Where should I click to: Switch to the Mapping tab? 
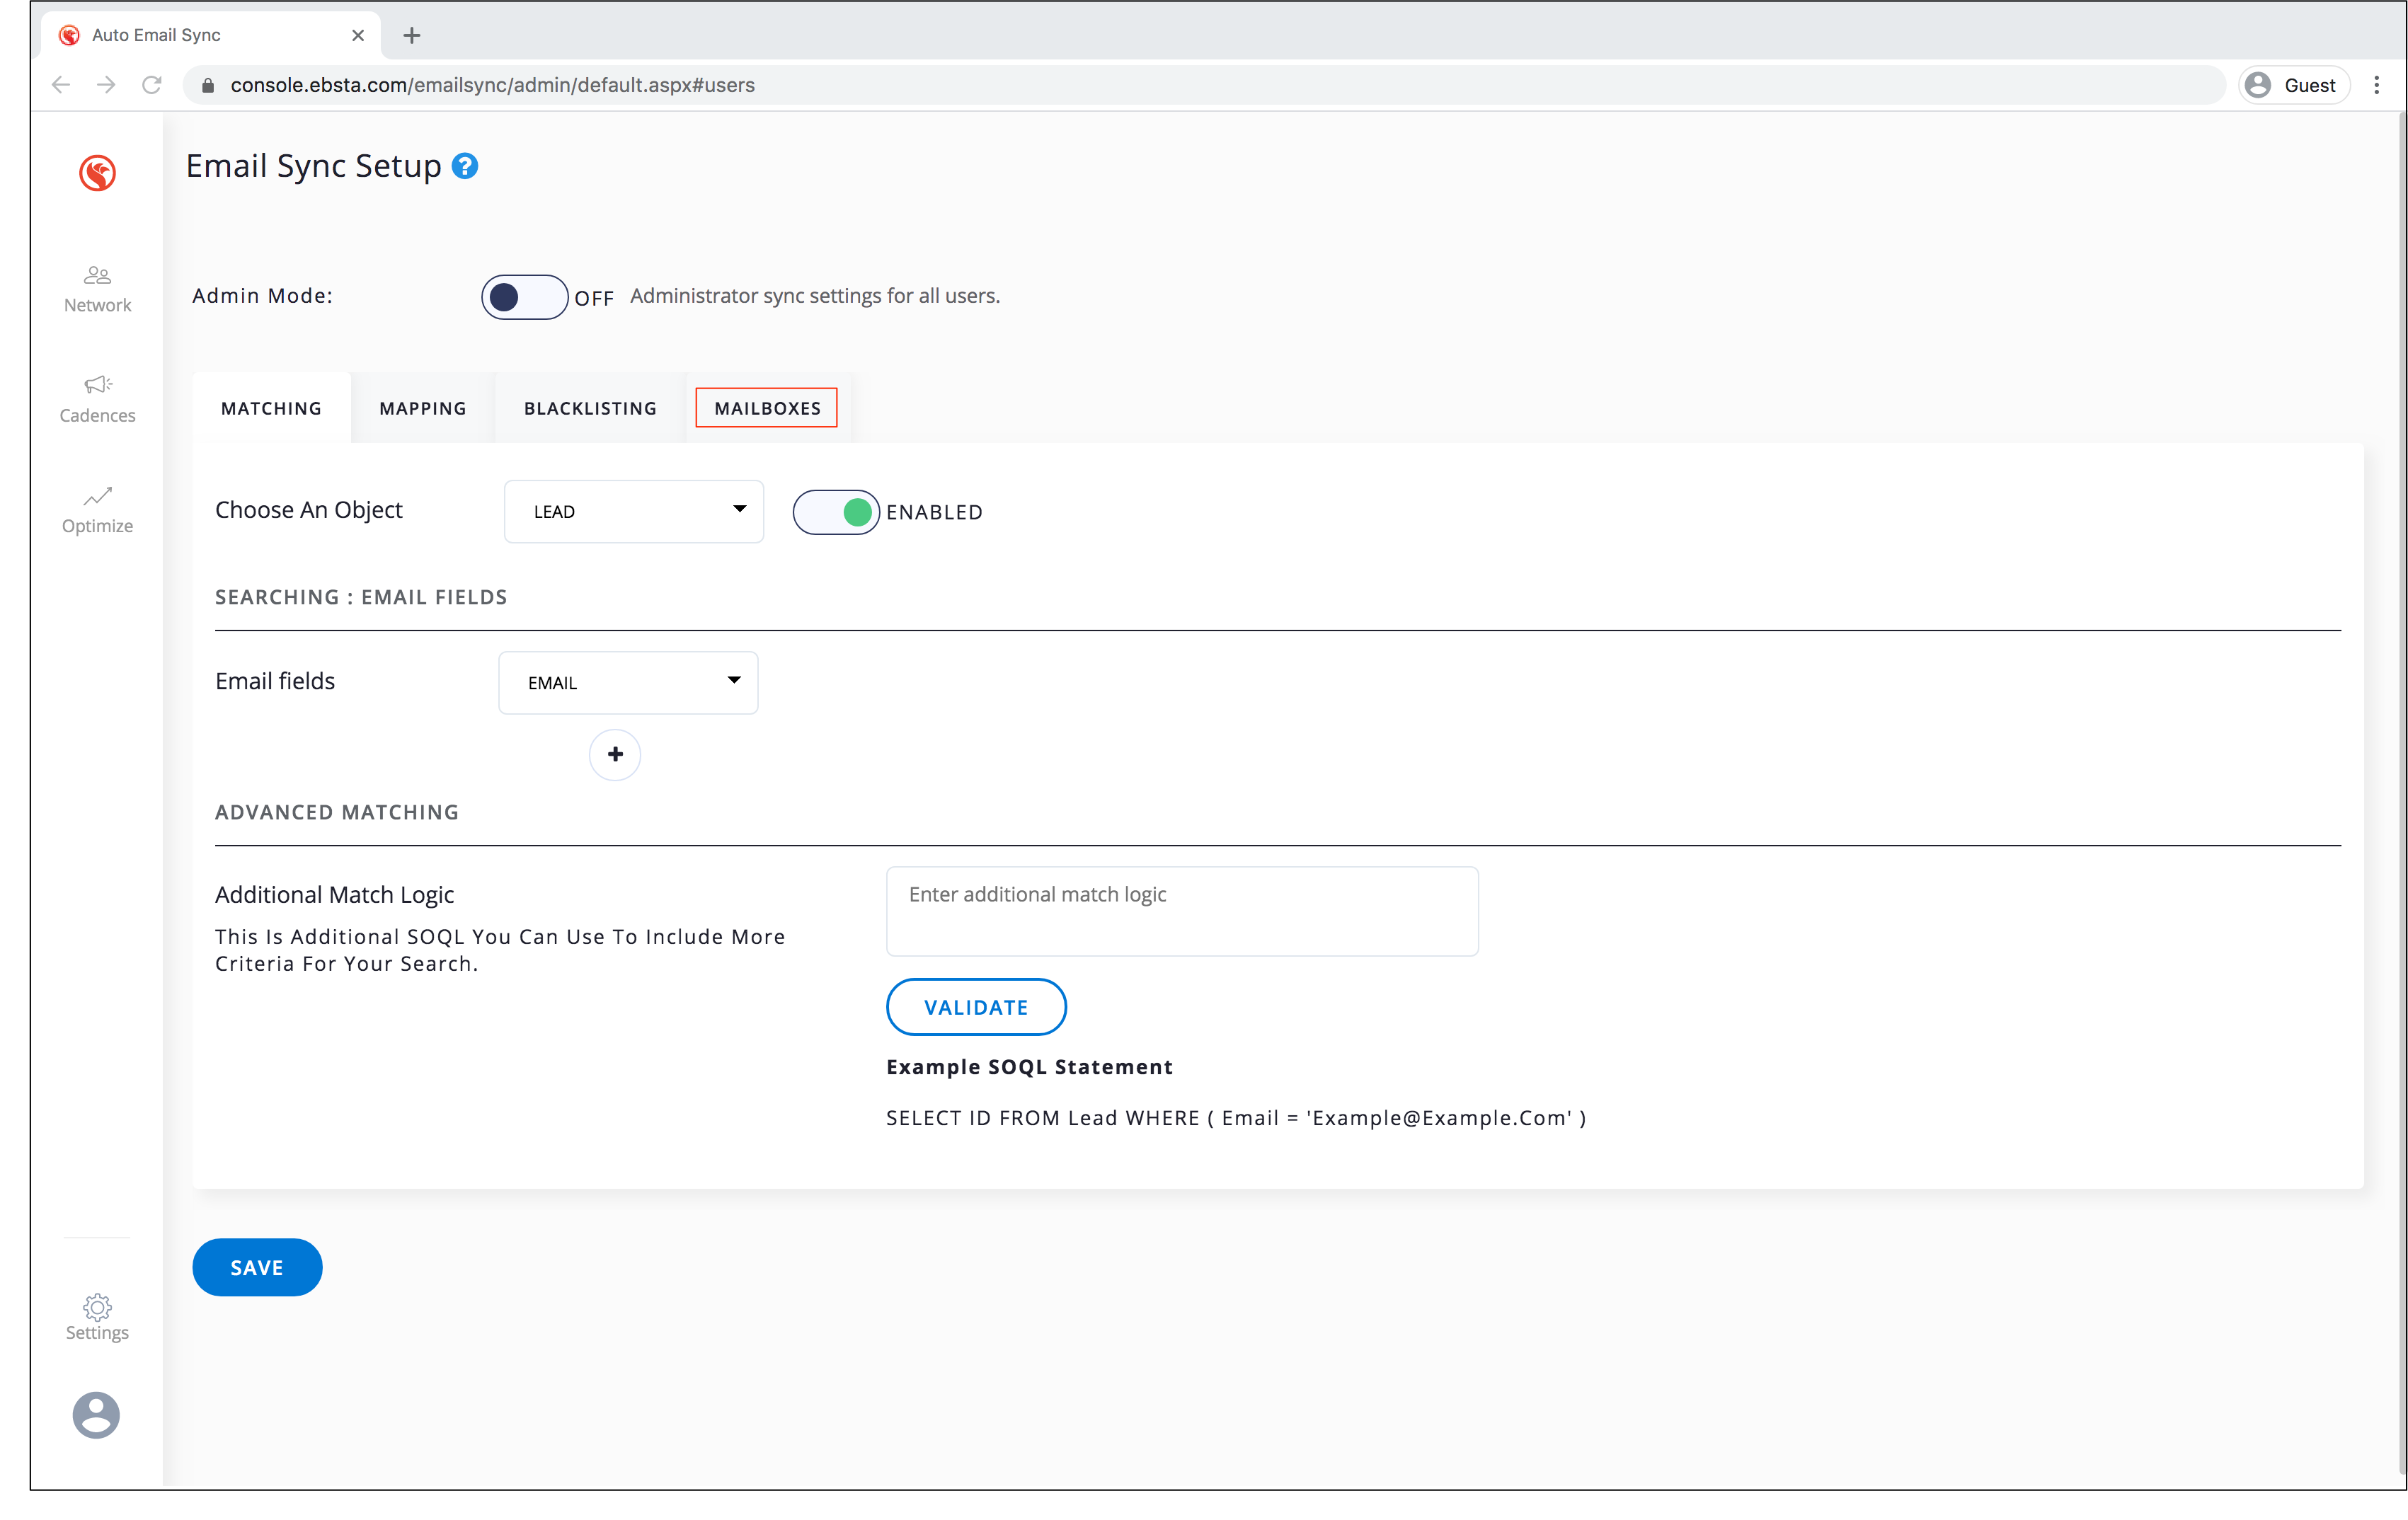coord(422,408)
